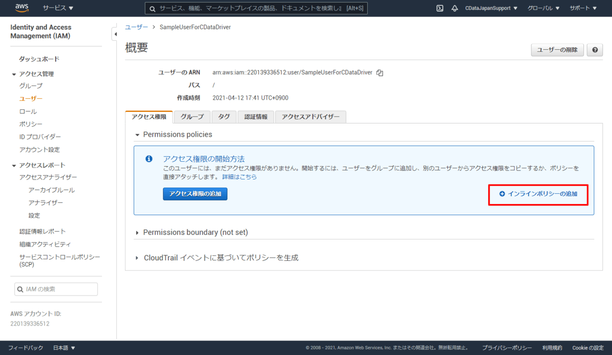The width and height of the screenshot is (612, 355).
Task: Open the サポート dropdown menu
Action: [583, 8]
